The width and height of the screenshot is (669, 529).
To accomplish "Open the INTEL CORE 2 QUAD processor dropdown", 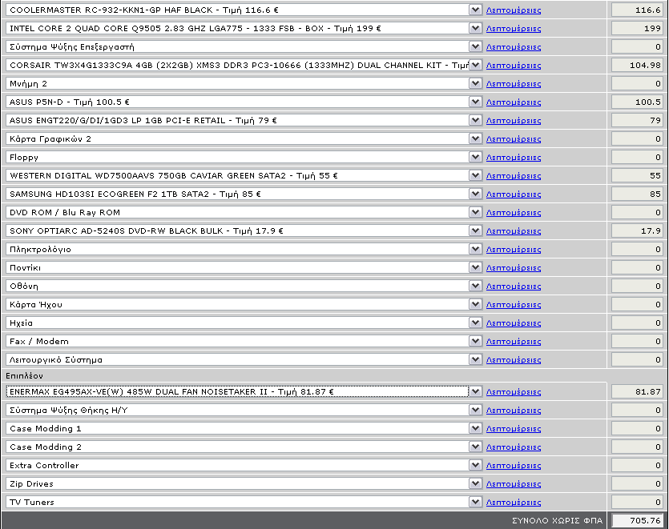I will pyautogui.click(x=244, y=28).
